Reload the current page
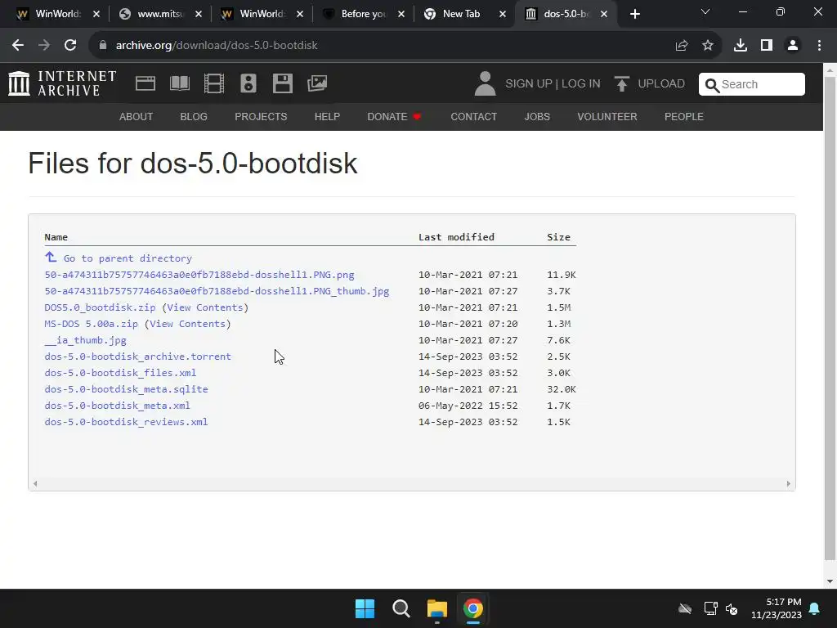Image resolution: width=837 pixels, height=628 pixels. click(70, 46)
